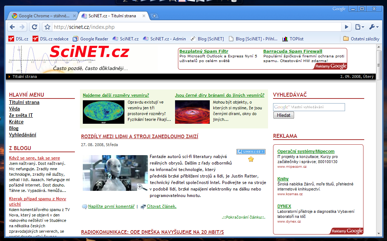Open Vyhledávání menu item
387x241 pixels.
[22, 135]
